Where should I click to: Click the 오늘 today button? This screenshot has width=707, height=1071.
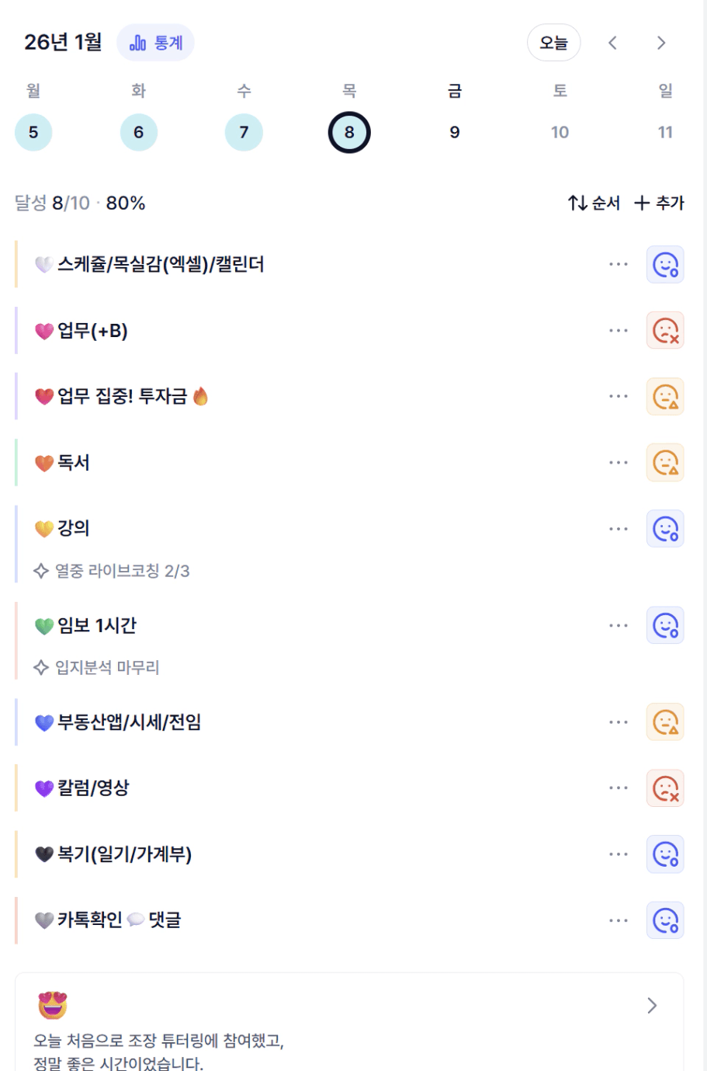pyautogui.click(x=554, y=43)
